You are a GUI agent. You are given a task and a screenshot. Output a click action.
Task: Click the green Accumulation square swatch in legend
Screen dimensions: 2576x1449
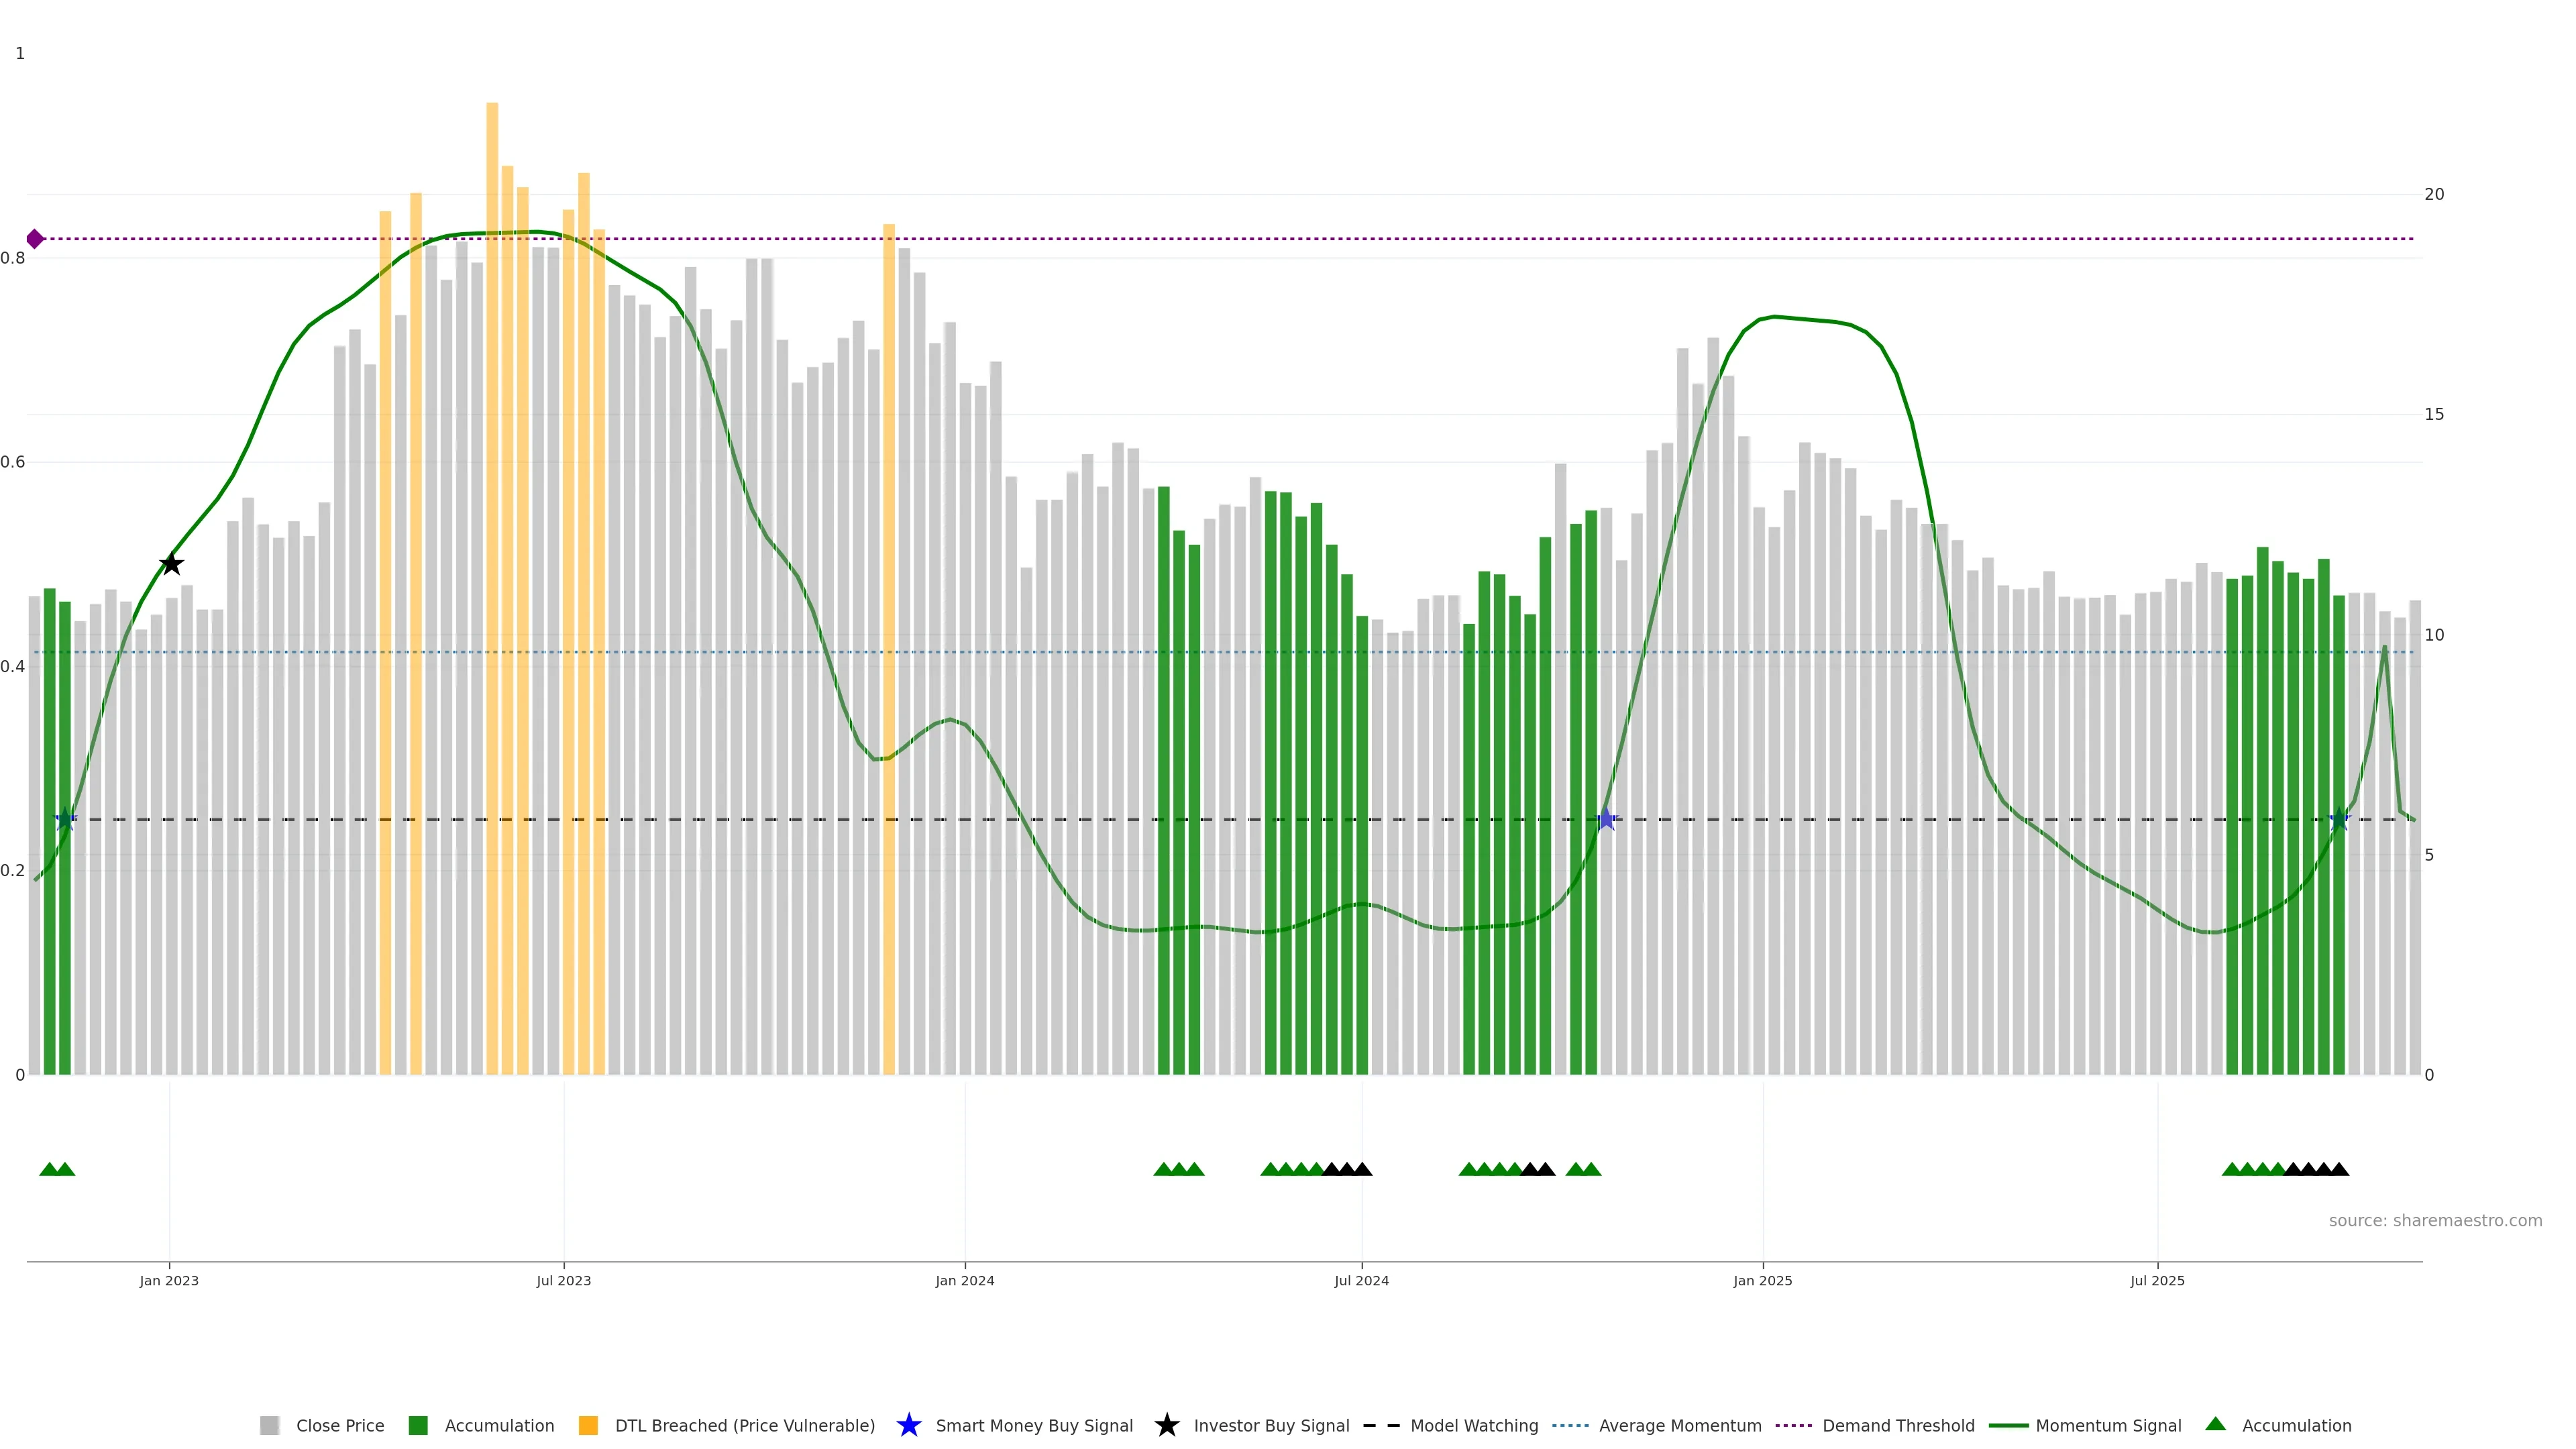(418, 1425)
